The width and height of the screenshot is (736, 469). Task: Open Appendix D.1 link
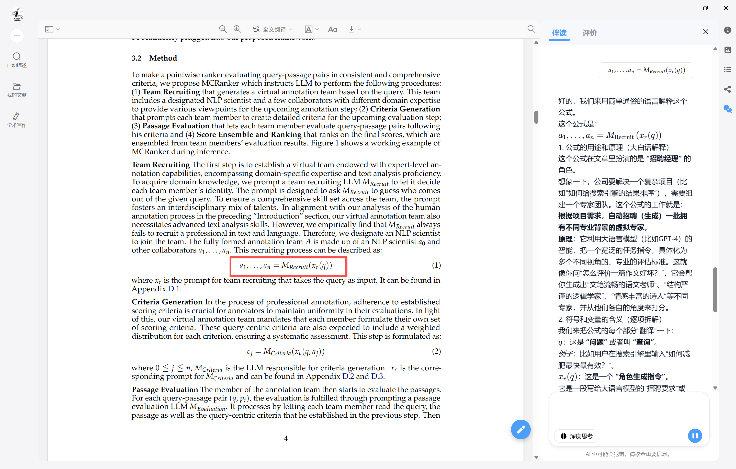tap(174, 289)
